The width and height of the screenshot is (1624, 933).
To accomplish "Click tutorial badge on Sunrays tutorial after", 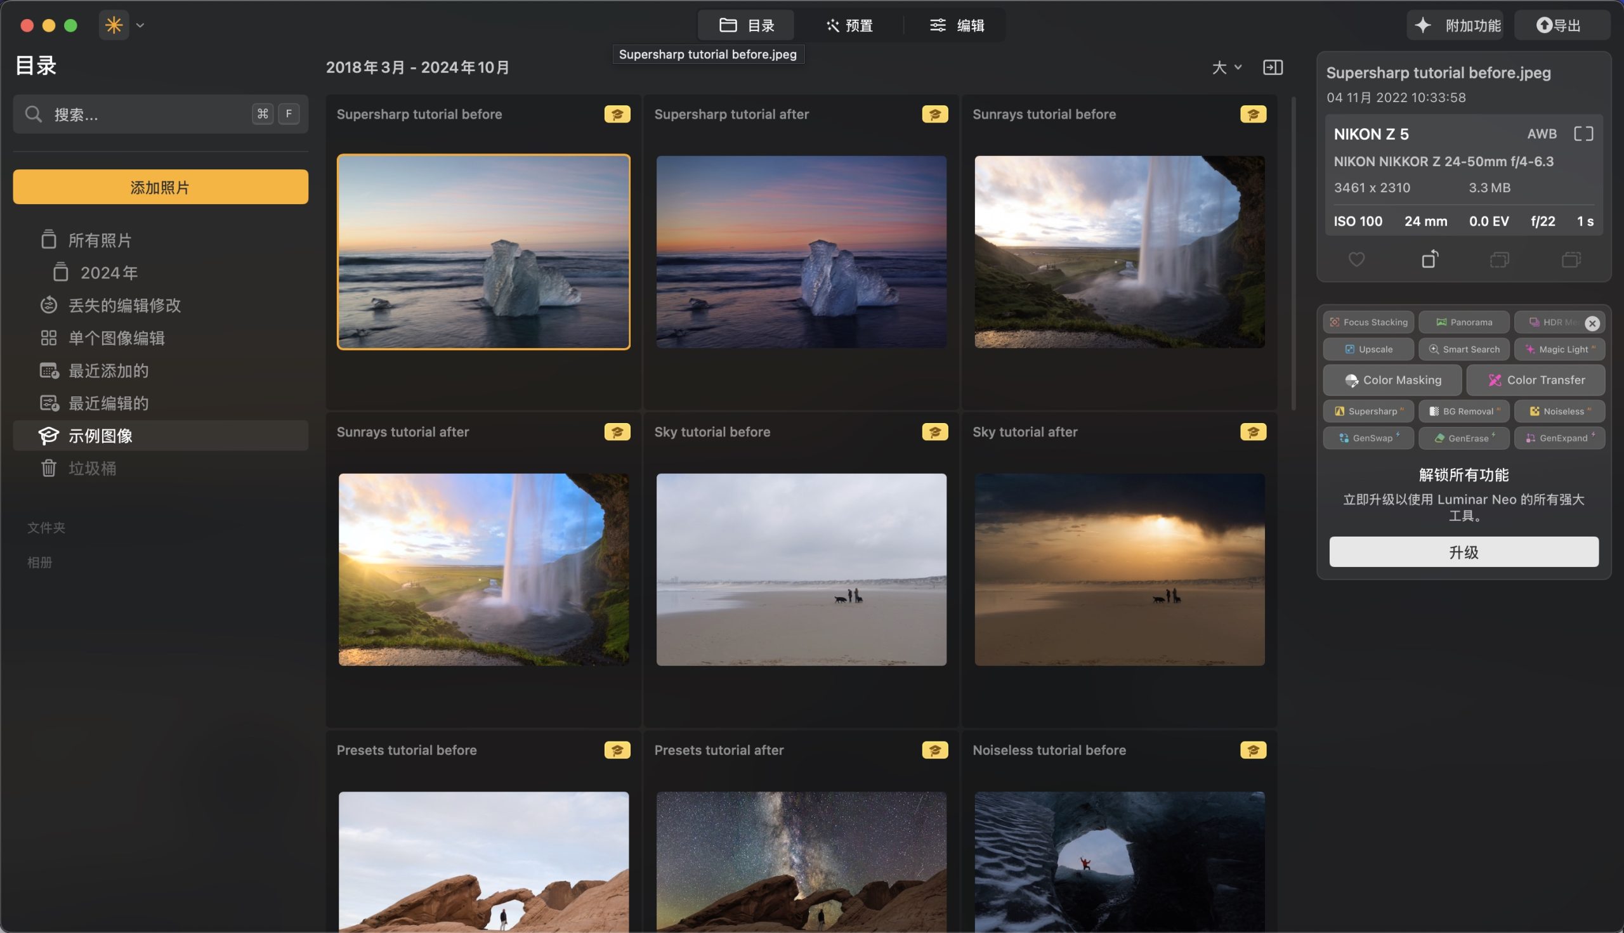I will pos(617,432).
